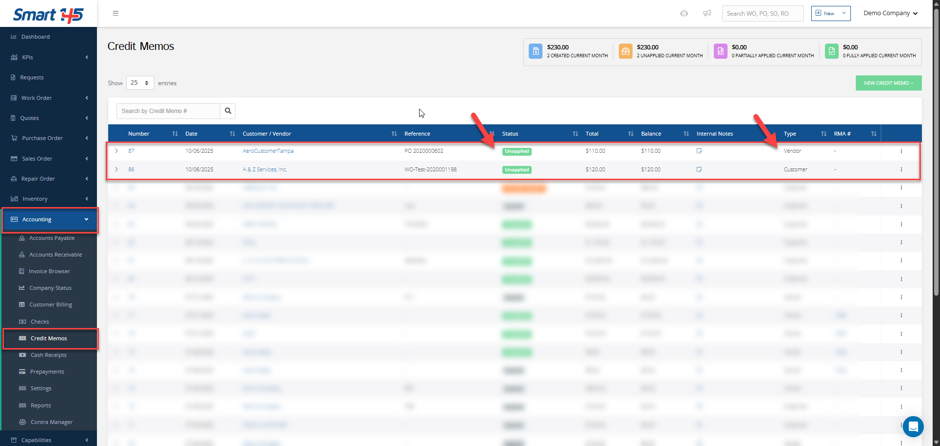Open Invoice Browser from the sidebar
The image size is (940, 446).
click(x=49, y=271)
